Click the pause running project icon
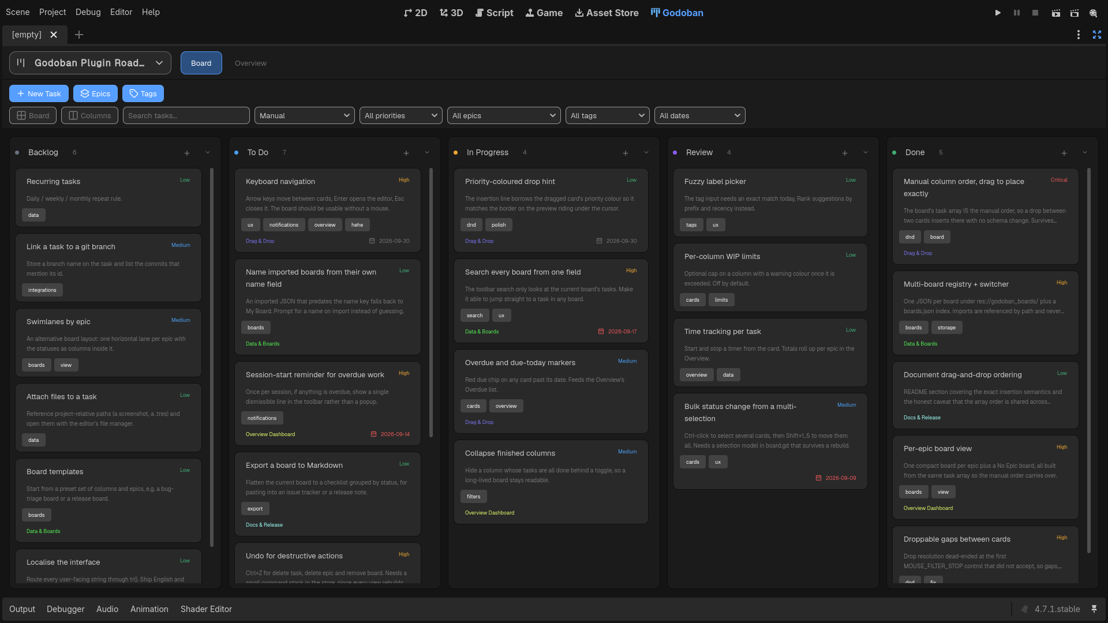 (1017, 13)
